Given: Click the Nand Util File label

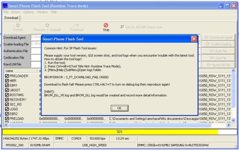Looking at the screenshot, I should coord(12,64).
